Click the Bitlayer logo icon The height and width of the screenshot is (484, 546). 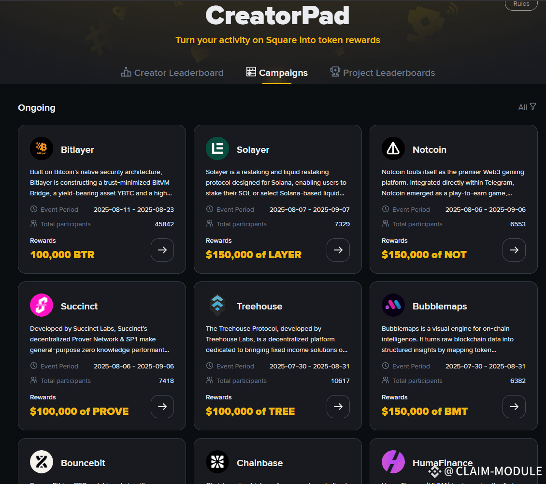click(x=42, y=148)
